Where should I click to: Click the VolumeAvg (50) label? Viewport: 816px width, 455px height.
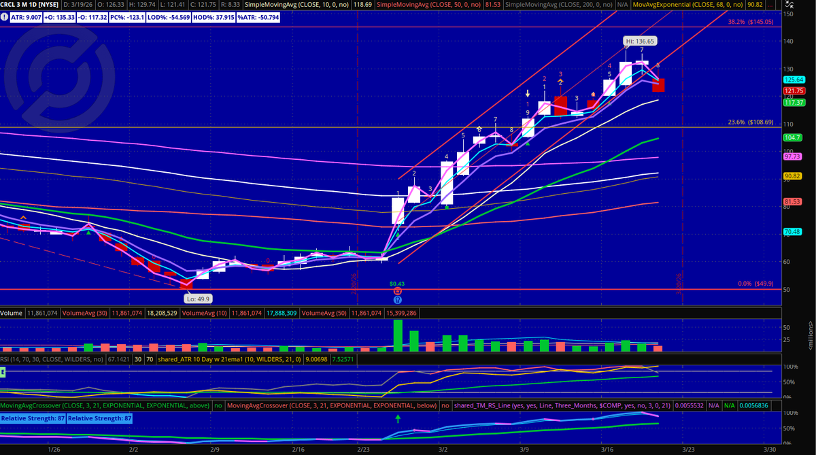(322, 314)
